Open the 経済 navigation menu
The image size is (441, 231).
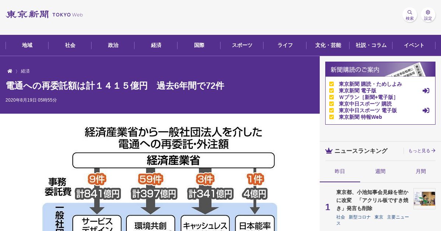click(x=156, y=45)
